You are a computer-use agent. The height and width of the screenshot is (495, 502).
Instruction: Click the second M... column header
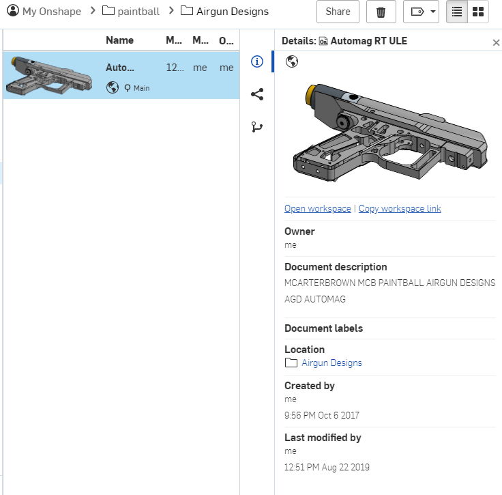point(201,40)
